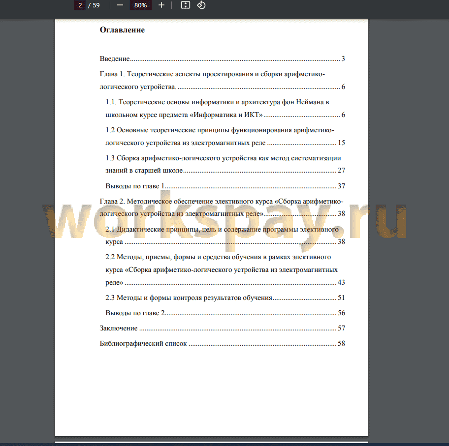
Task: Click page number 56 in contents
Action: point(341,313)
